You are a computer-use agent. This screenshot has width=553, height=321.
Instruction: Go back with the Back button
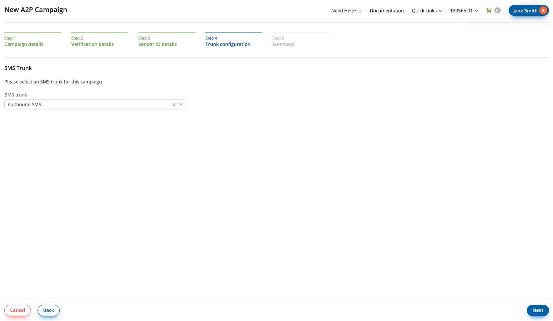coord(49,310)
